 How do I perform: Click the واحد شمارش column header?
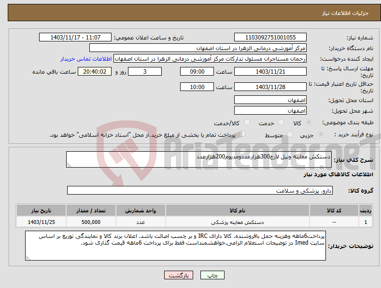point(141,210)
